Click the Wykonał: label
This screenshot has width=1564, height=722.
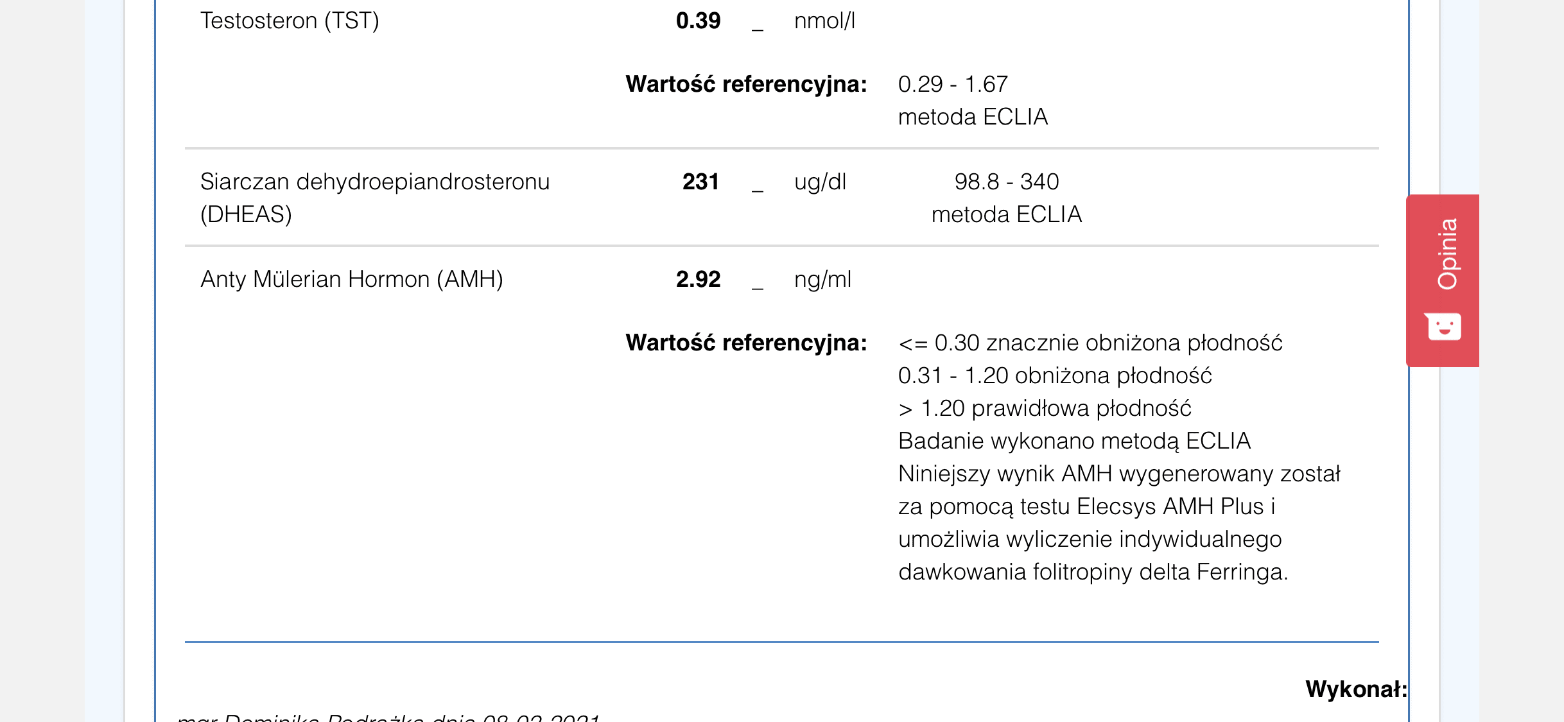coord(1356,689)
